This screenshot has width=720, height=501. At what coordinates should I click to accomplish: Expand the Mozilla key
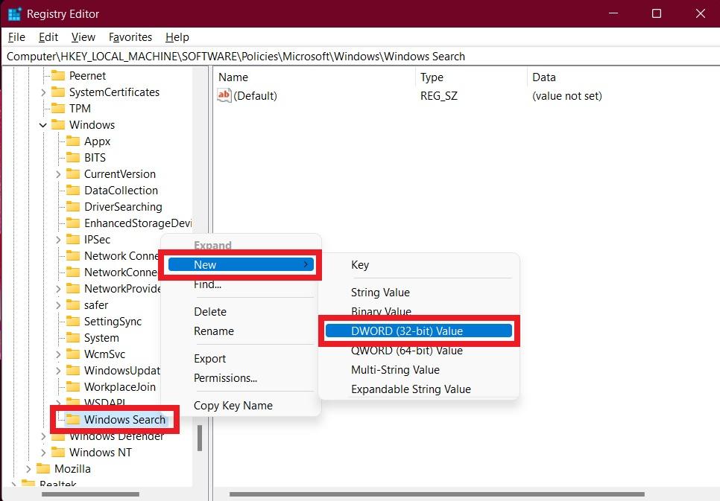click(28, 469)
